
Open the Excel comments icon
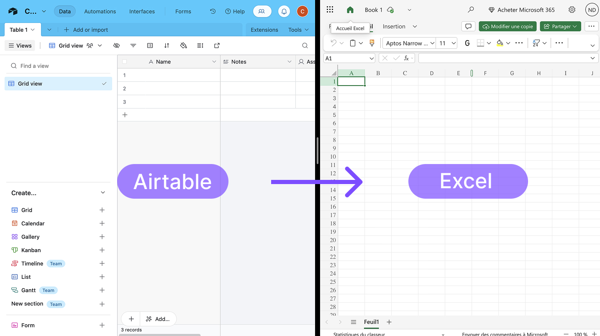pyautogui.click(x=468, y=26)
